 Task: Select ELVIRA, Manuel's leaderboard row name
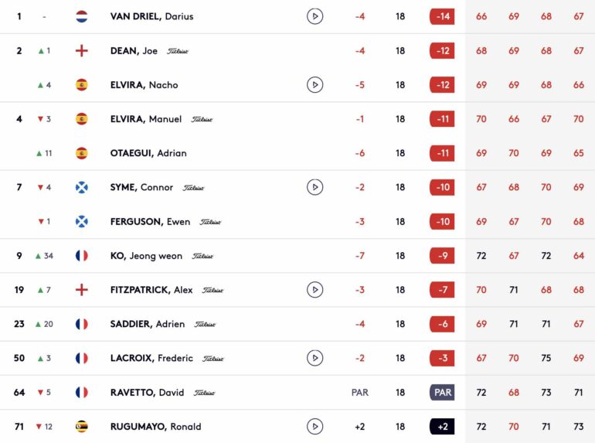coord(146,119)
